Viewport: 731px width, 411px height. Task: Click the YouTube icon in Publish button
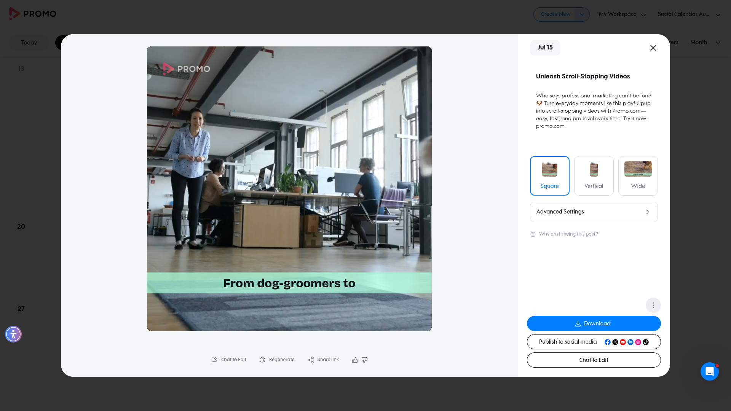[623, 342]
